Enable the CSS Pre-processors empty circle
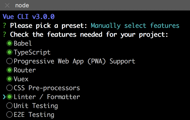The height and width of the screenshot is (120, 190). click(9, 88)
